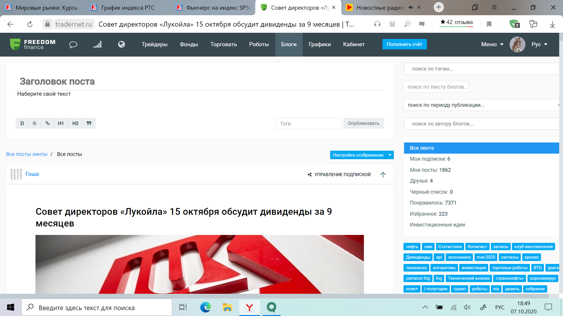The height and width of the screenshot is (316, 563).
Task: Open the Торговать menu item
Action: [x=223, y=44]
